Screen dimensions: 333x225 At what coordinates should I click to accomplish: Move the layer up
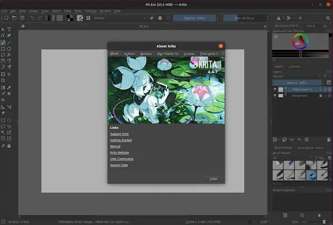tap(299, 140)
